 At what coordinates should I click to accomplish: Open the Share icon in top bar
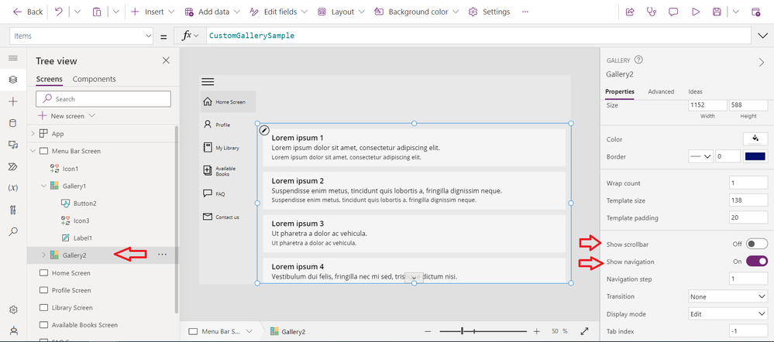point(630,12)
